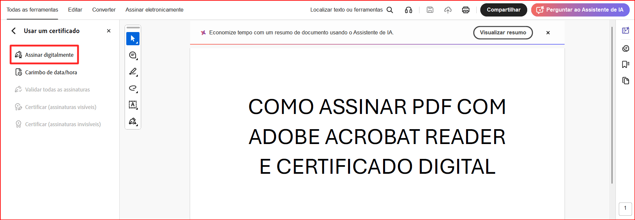Screen dimensions: 635x220
Task: Close the Usar um certificado panel
Action: point(109,31)
